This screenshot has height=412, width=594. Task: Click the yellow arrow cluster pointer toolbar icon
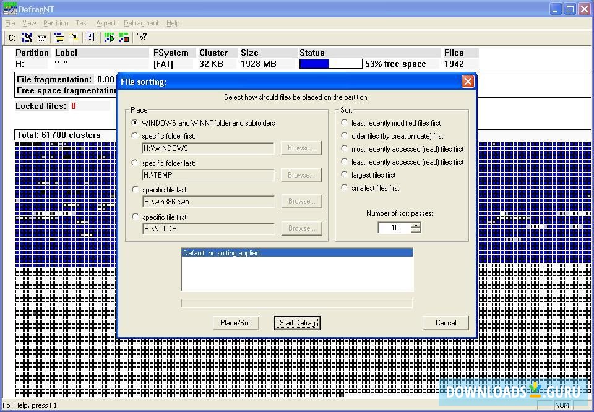[75, 38]
